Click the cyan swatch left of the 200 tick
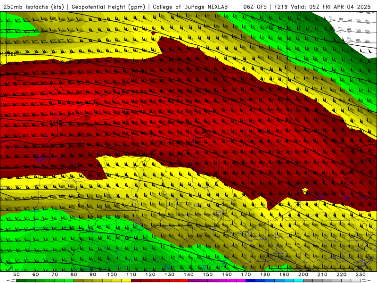 (299, 281)
